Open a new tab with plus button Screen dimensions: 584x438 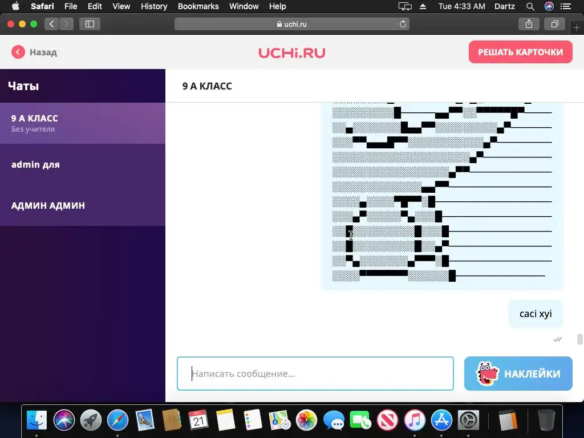click(x=577, y=27)
